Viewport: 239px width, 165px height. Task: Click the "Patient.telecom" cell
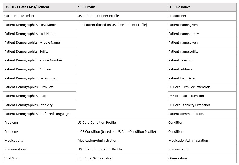[180, 60]
